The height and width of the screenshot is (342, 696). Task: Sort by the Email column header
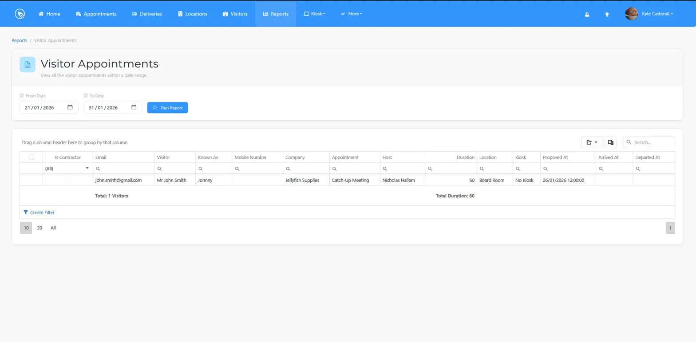pyautogui.click(x=124, y=157)
